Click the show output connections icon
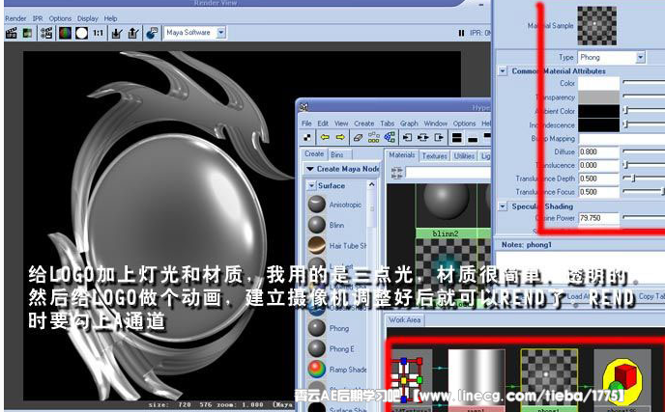665x412 pixels. (439, 137)
